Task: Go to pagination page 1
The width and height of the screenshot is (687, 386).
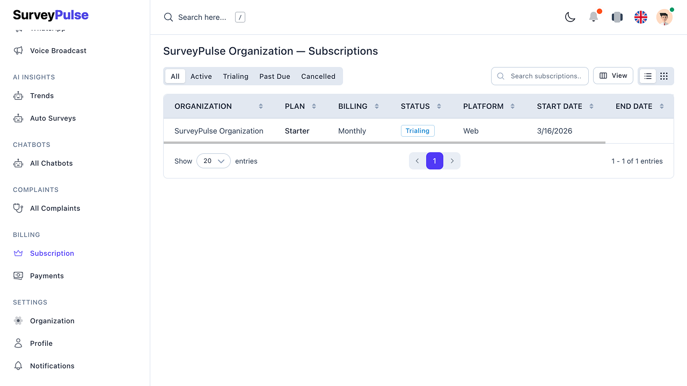Action: pos(435,161)
